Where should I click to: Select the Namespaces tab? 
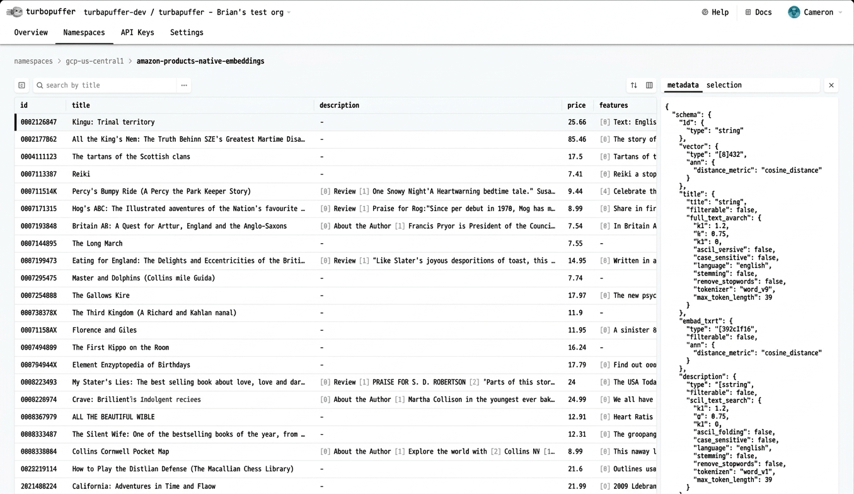pyautogui.click(x=84, y=33)
